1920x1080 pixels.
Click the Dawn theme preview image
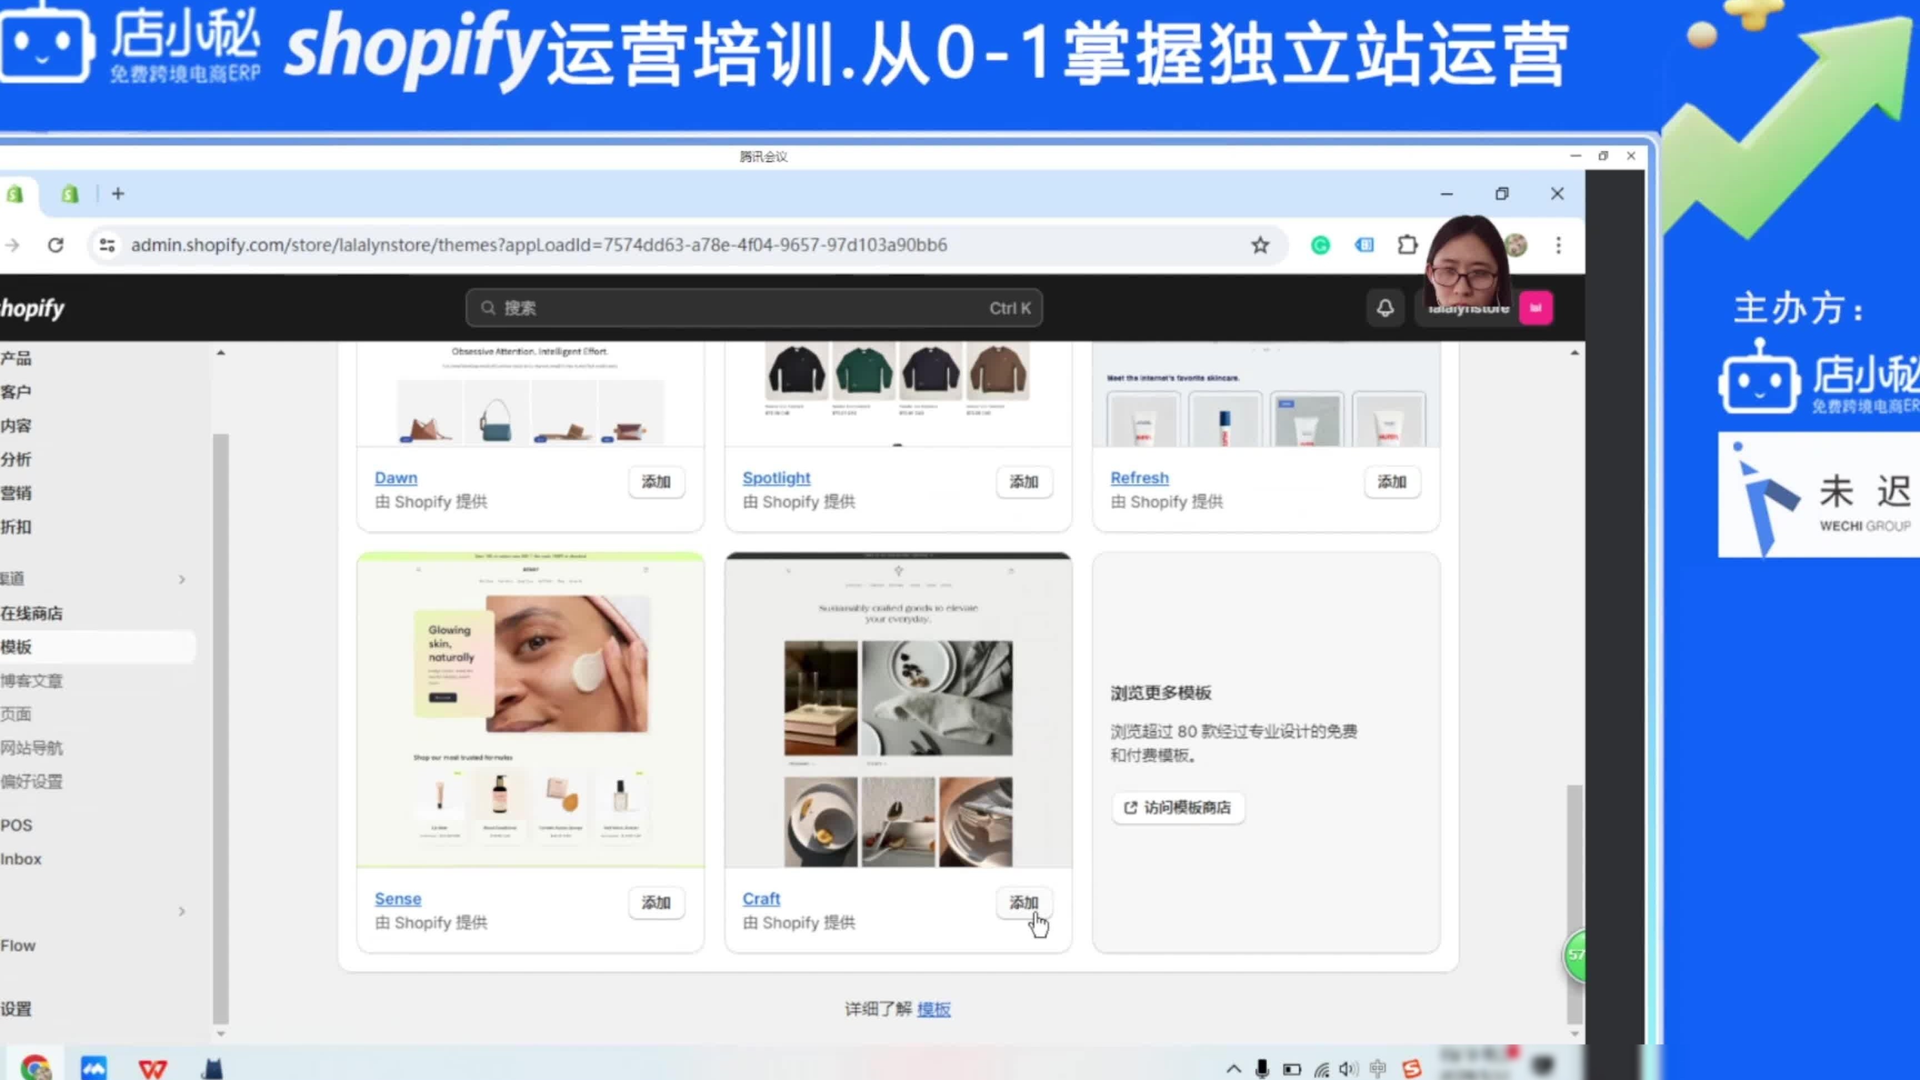[x=530, y=395]
